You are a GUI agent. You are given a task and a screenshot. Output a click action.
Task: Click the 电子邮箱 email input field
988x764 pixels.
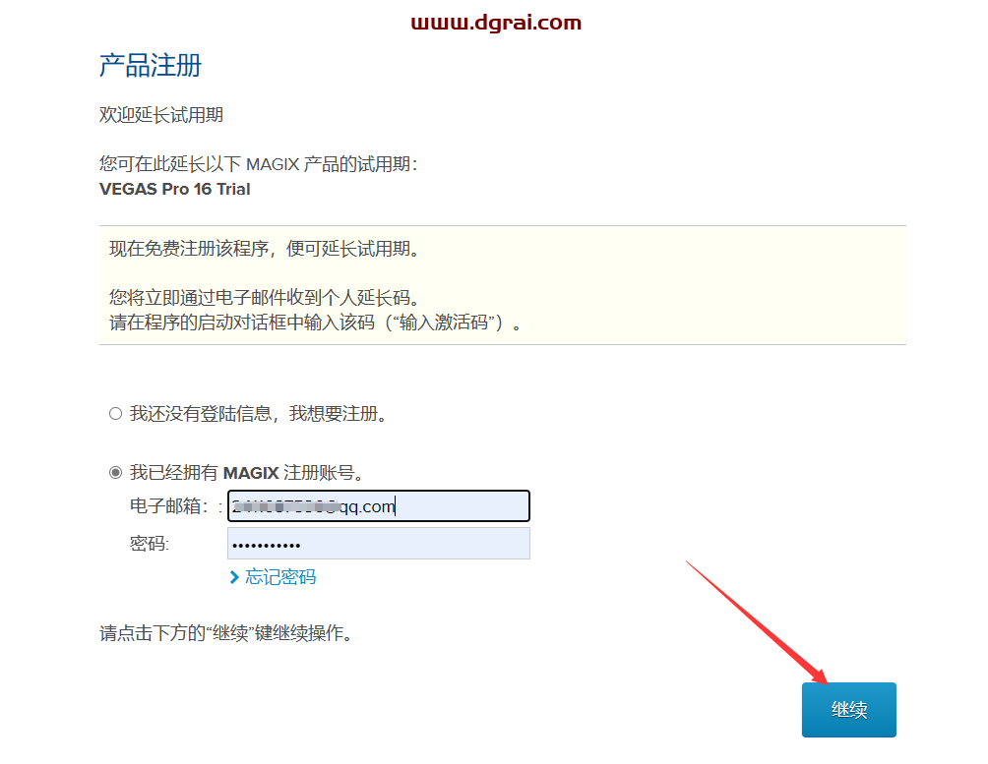(x=378, y=505)
